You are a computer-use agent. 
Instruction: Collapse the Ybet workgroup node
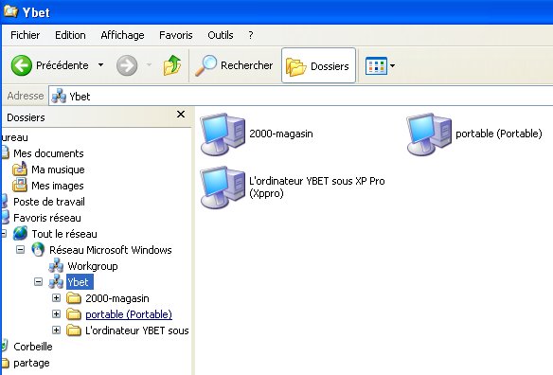[x=38, y=282]
